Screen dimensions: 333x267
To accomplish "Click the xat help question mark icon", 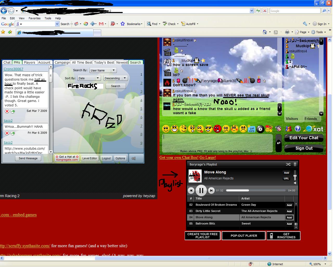I will coord(298,129).
